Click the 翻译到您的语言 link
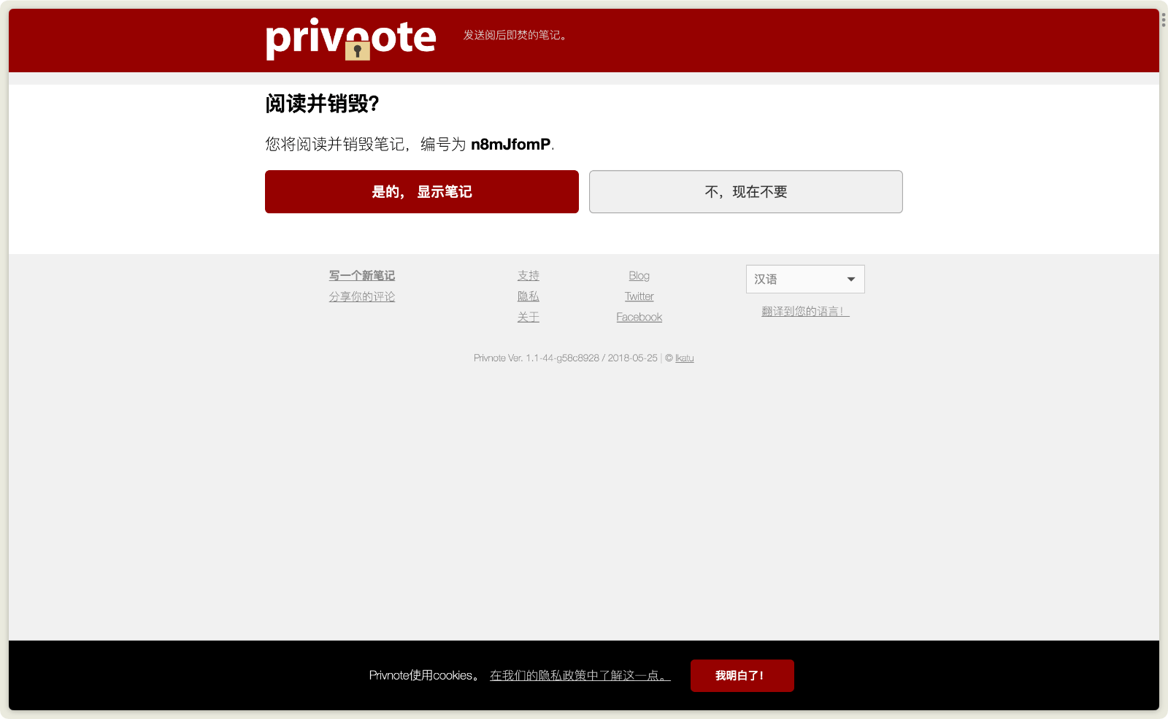Viewport: 1168px width, 719px height. coord(804,312)
